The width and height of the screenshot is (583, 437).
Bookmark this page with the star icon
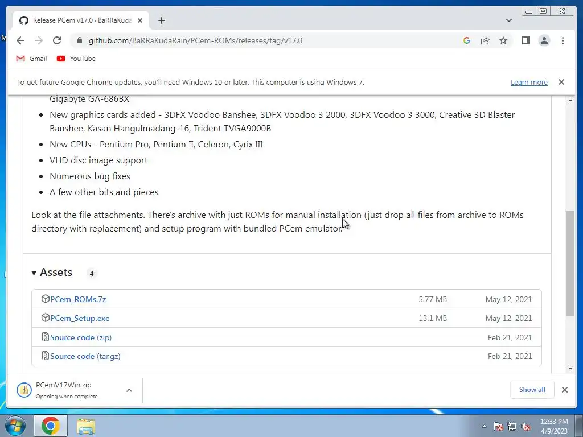coord(503,40)
